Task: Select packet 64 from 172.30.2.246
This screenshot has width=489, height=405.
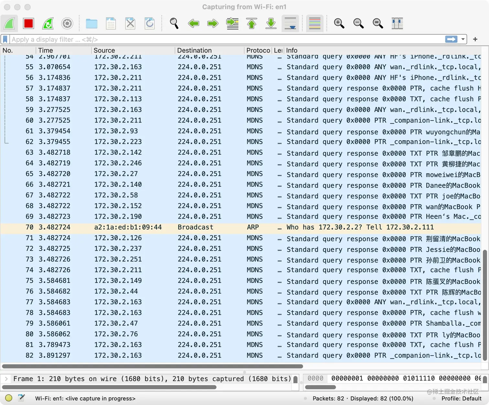Action: 241,163
